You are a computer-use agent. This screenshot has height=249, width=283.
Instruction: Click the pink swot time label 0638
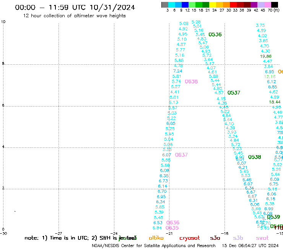pos(191,82)
